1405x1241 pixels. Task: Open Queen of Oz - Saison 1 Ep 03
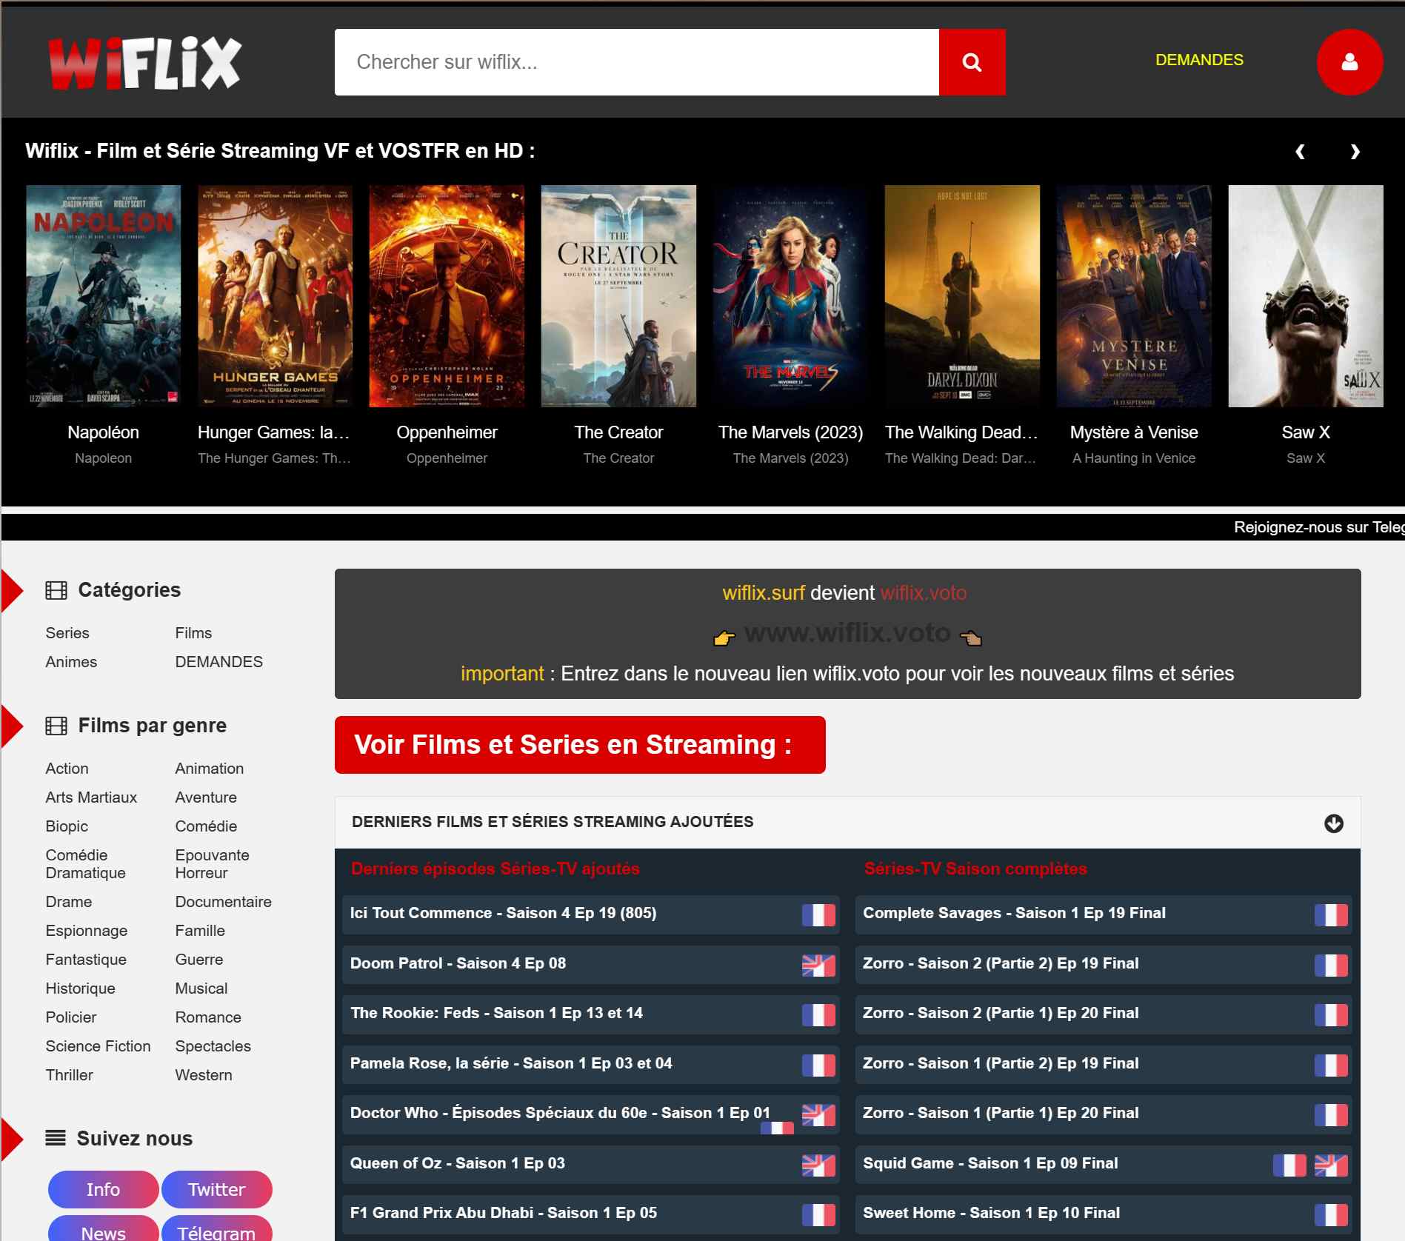457,1163
